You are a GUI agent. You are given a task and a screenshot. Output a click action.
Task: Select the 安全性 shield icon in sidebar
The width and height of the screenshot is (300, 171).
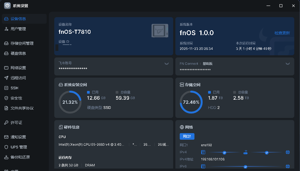coord(6,98)
